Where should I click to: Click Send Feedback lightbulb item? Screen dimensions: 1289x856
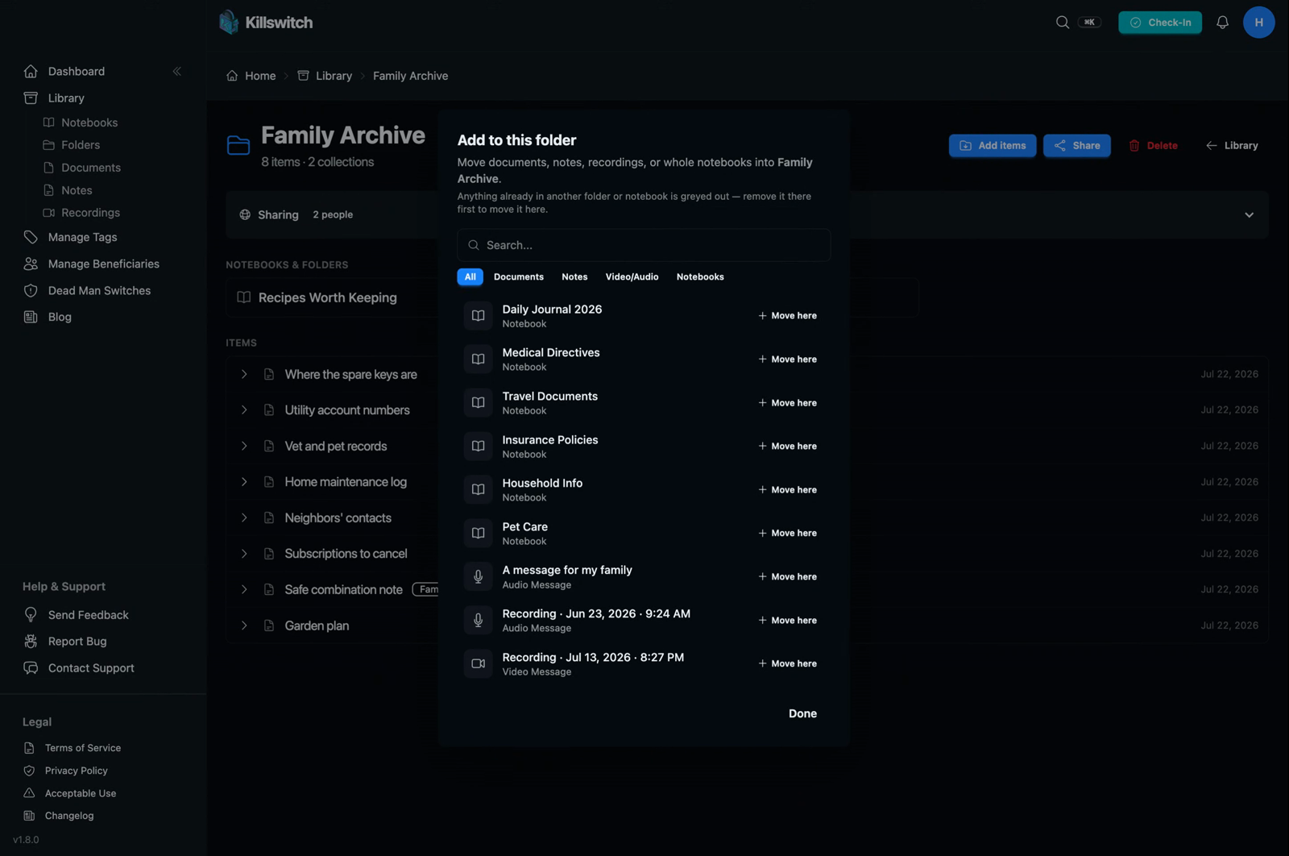[88, 615]
